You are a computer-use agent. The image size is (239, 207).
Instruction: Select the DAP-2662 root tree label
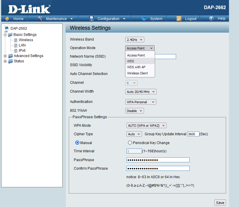[x=19, y=28]
